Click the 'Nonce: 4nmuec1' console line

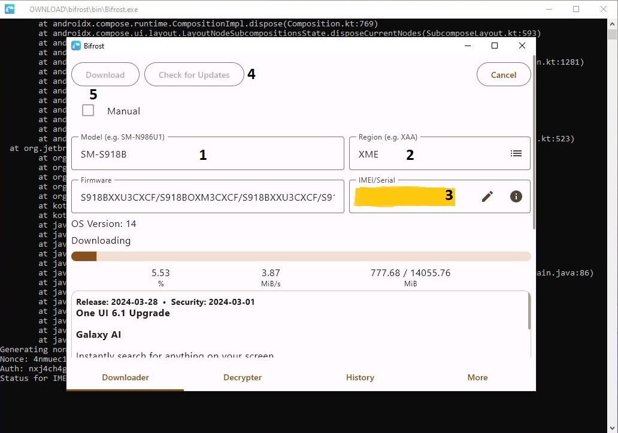(x=33, y=359)
